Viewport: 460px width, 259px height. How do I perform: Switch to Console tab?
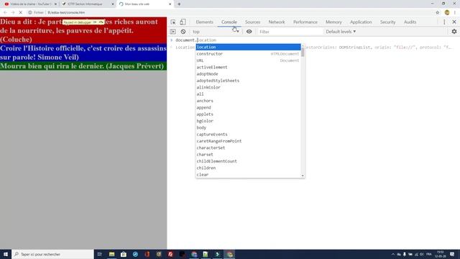(x=229, y=22)
